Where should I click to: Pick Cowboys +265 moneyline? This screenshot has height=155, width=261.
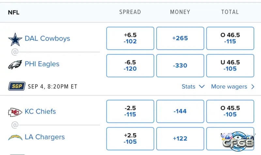180,38
